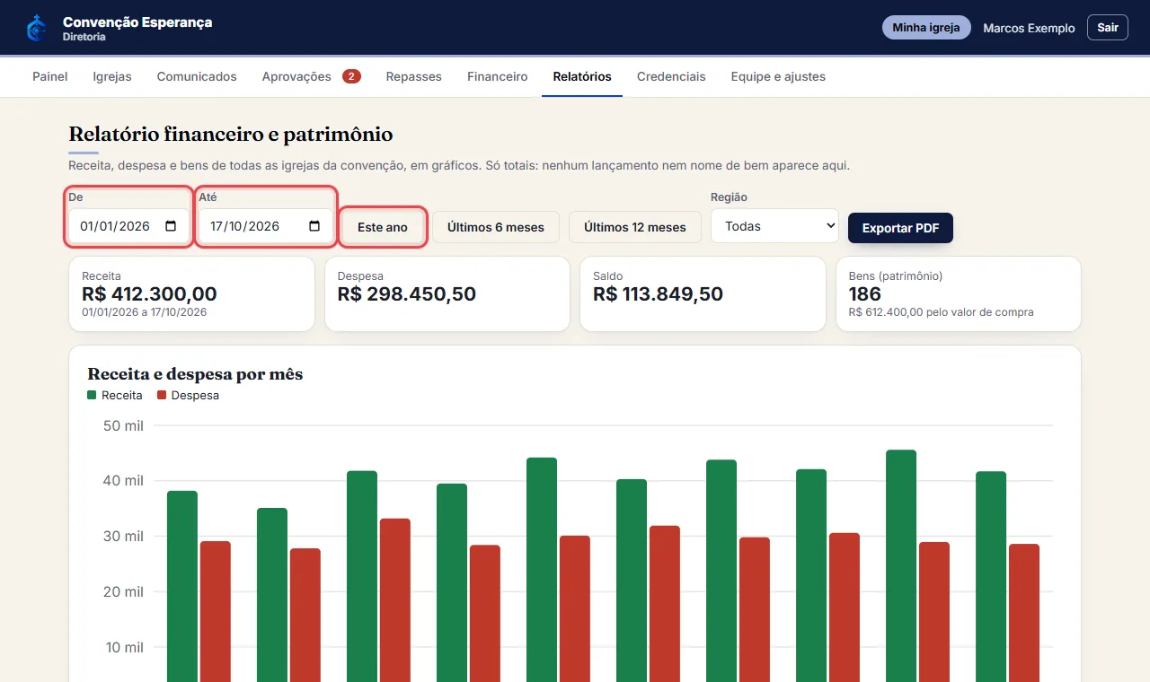The image size is (1150, 682).
Task: Click the red Despesa legend swatch
Action: point(162,395)
